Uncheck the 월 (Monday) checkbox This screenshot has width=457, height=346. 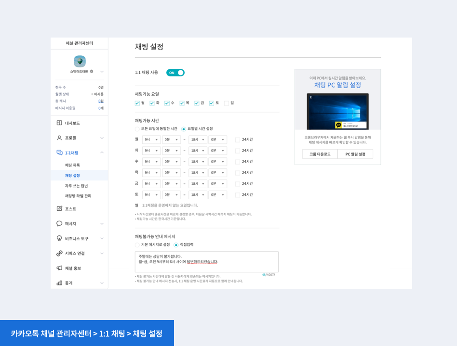point(137,103)
